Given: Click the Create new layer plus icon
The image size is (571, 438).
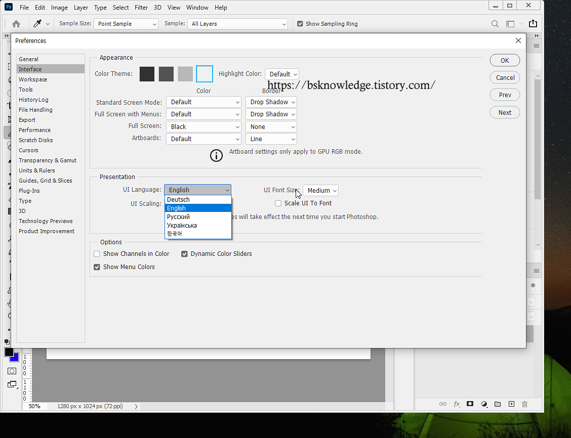Looking at the screenshot, I should 511,404.
